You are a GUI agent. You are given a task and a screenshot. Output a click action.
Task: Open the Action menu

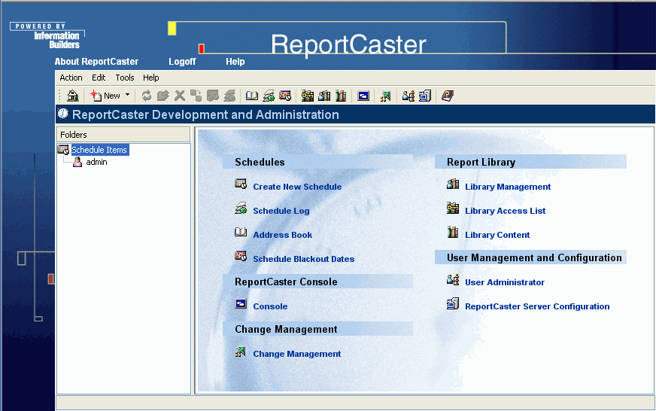point(71,78)
